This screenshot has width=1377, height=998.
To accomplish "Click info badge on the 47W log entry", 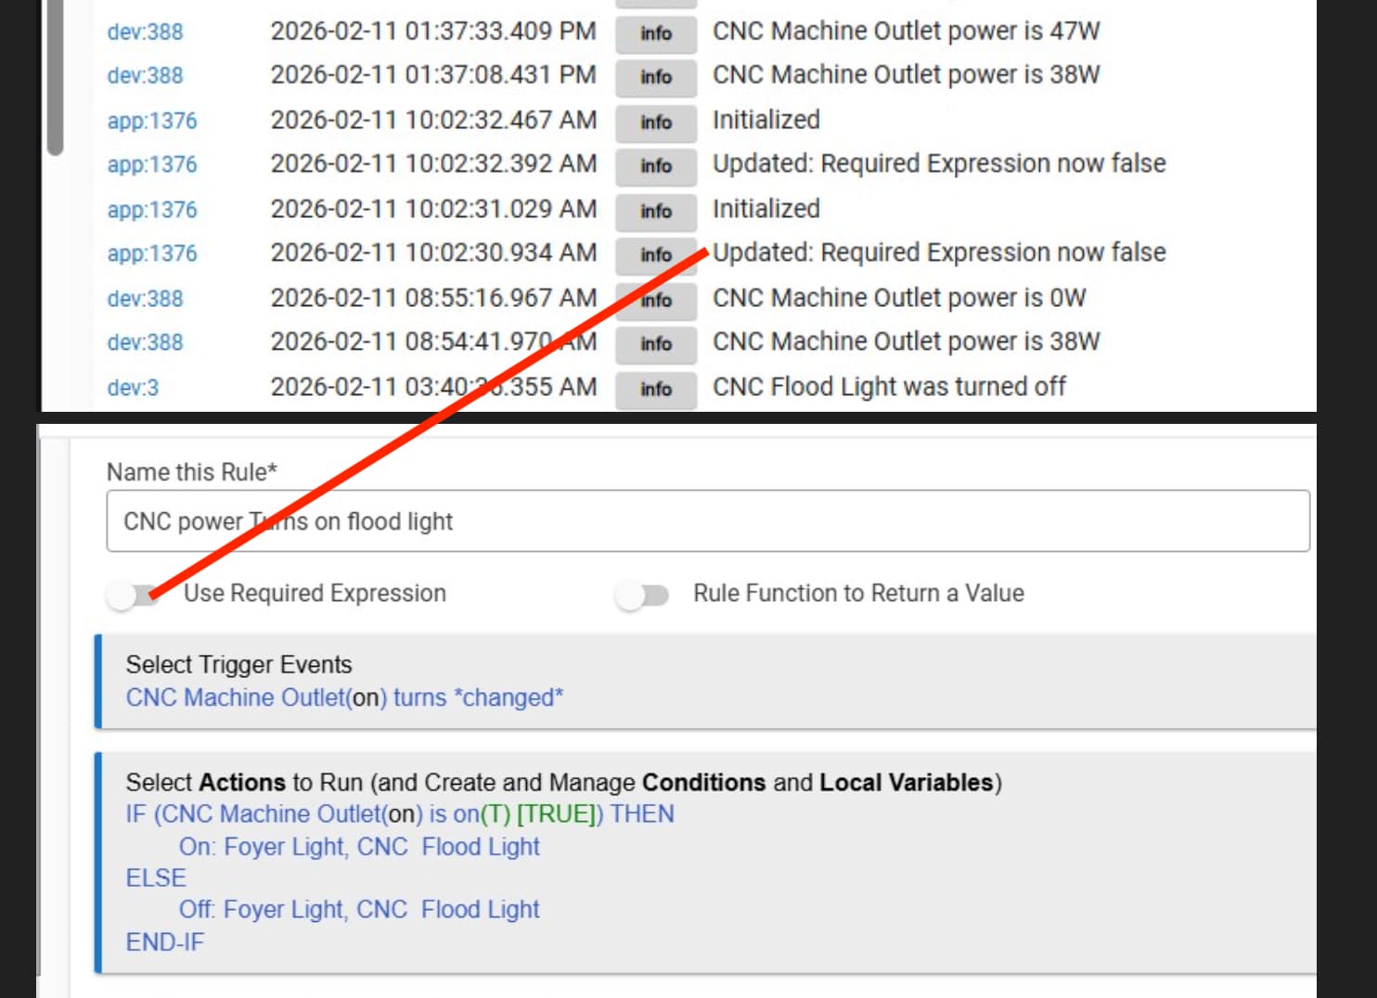I will [655, 33].
